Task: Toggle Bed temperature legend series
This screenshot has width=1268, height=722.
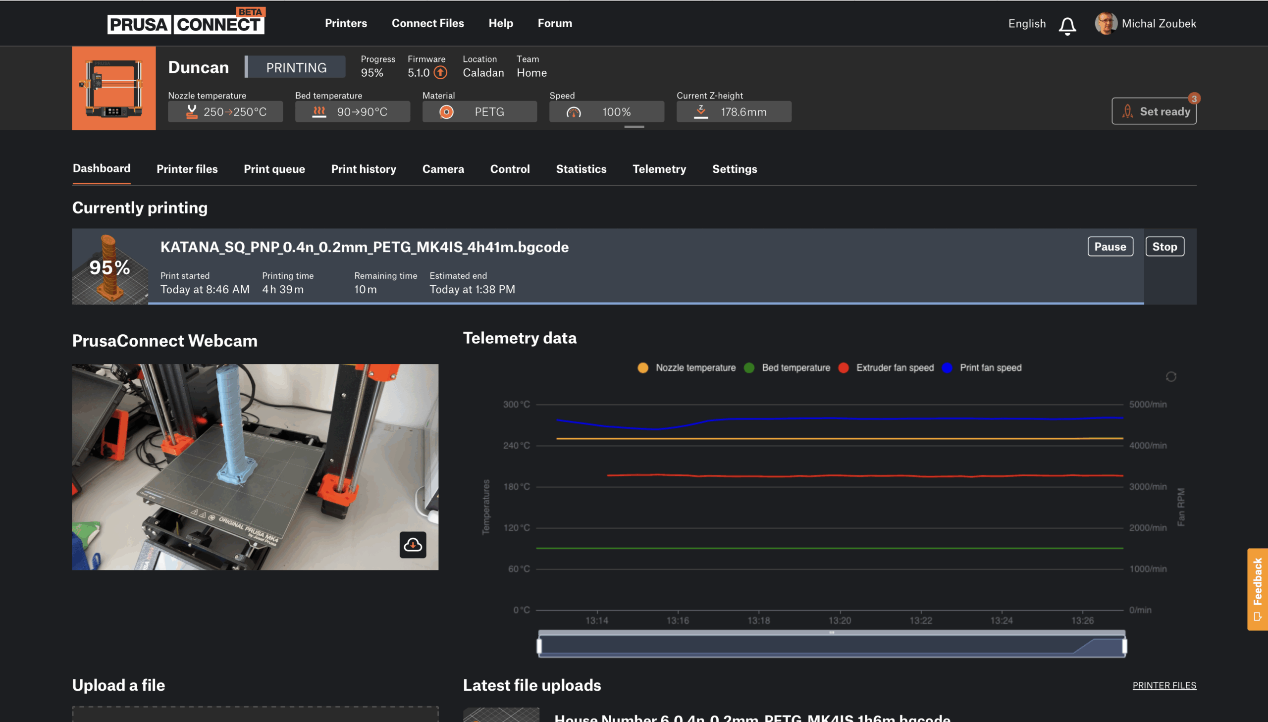Action: [x=787, y=367]
